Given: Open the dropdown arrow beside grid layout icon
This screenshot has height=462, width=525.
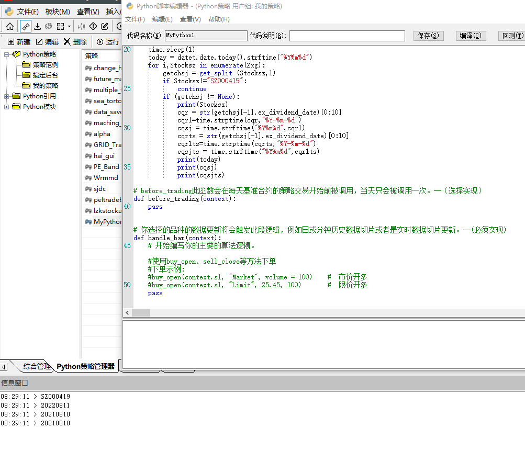Looking at the screenshot, I should [69, 27].
